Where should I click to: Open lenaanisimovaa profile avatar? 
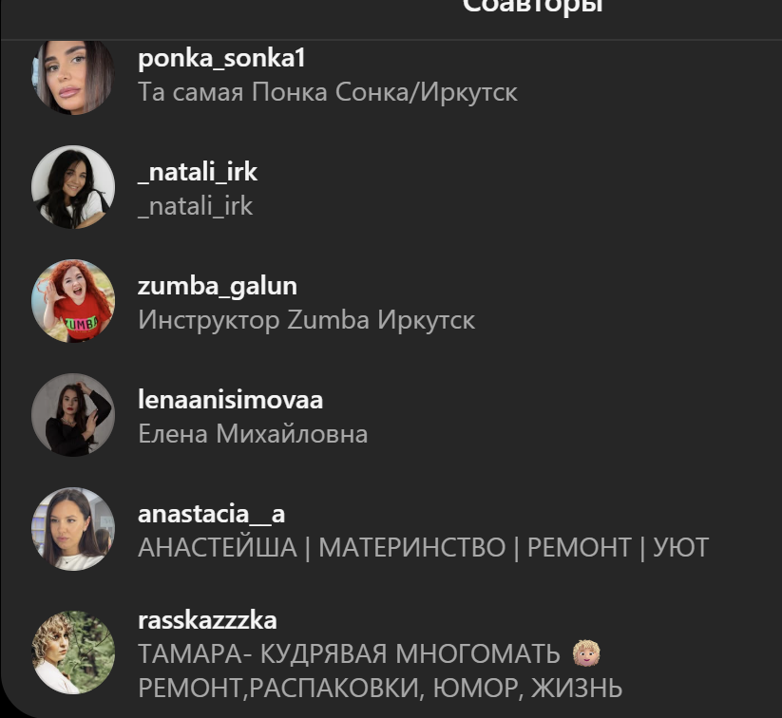(73, 415)
